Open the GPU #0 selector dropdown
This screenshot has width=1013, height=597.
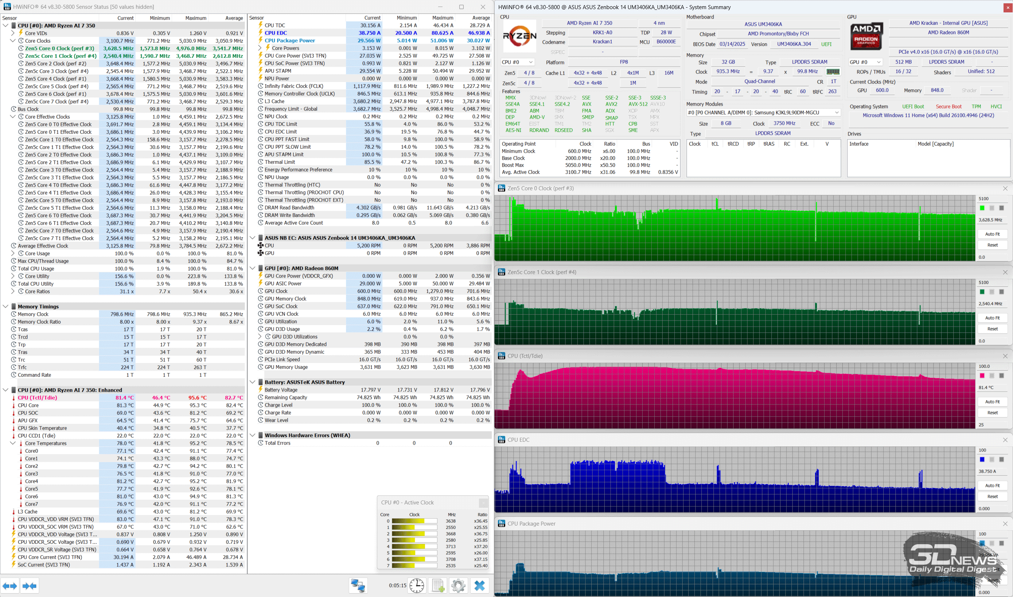pyautogui.click(x=865, y=62)
